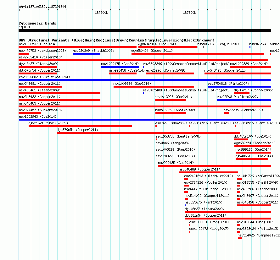Open dgv45n27 (Itsara2009) variant

coord(38,67)
